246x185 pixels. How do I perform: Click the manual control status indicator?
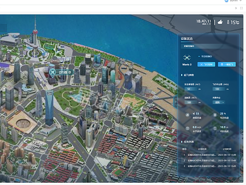[x=205, y=56]
